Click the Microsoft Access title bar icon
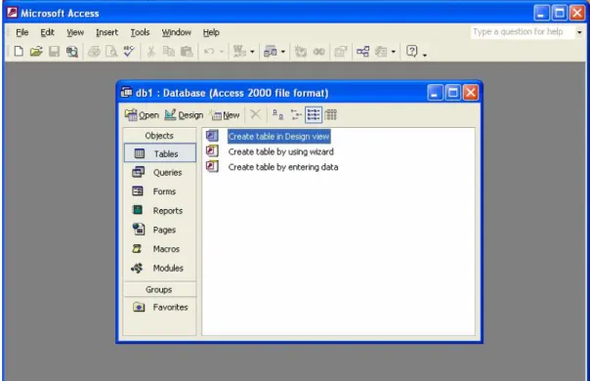 click(x=12, y=13)
